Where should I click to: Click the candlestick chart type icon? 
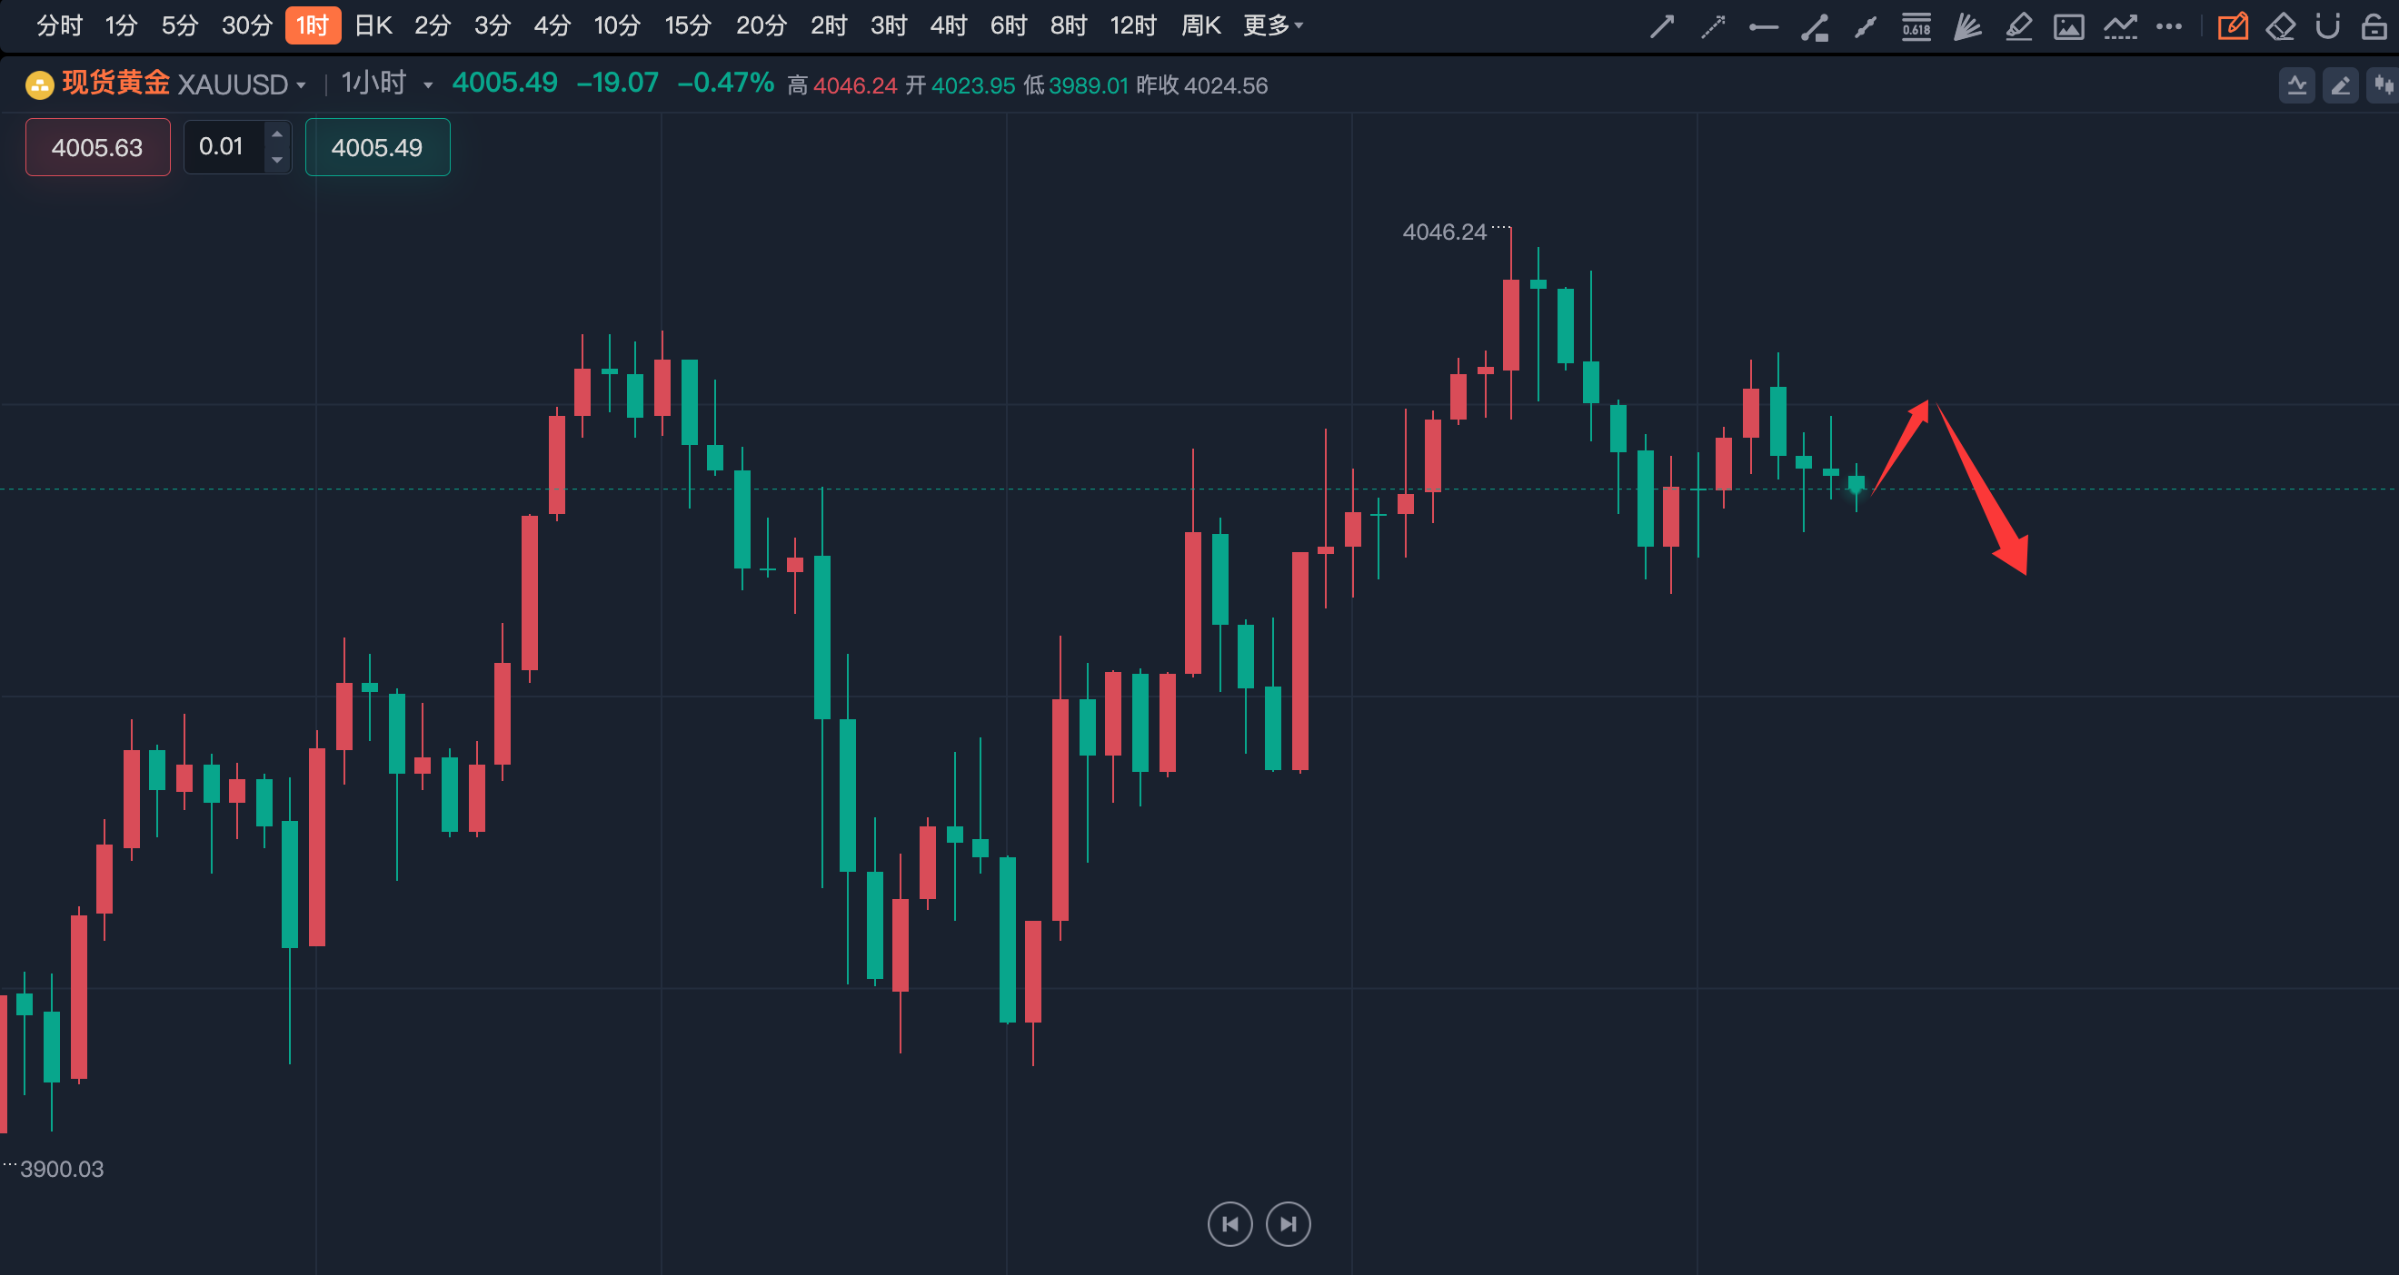[2383, 85]
